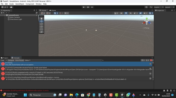Click the Step frame button
Image resolution: width=176 pixels, height=98 pixels.
[x=92, y=7]
